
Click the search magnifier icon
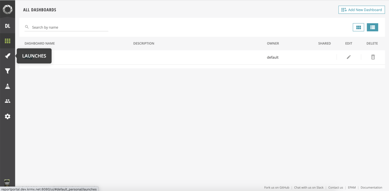pos(27,27)
